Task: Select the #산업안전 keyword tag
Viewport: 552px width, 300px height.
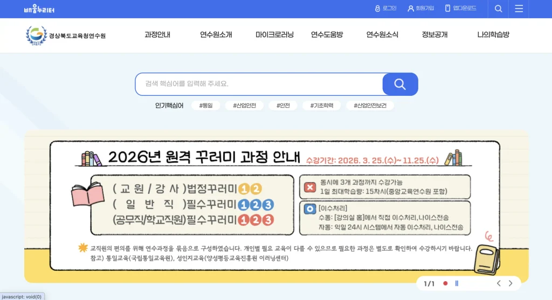Action: point(244,106)
